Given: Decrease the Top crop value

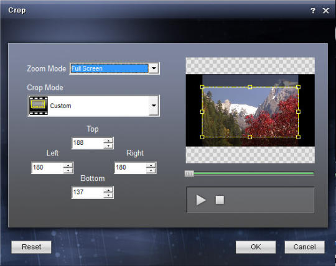Looking at the screenshot, I should tap(108, 145).
